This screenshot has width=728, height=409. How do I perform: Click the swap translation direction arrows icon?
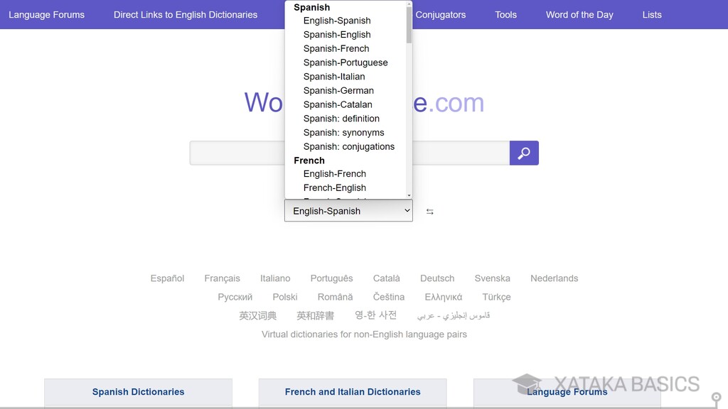click(x=429, y=210)
